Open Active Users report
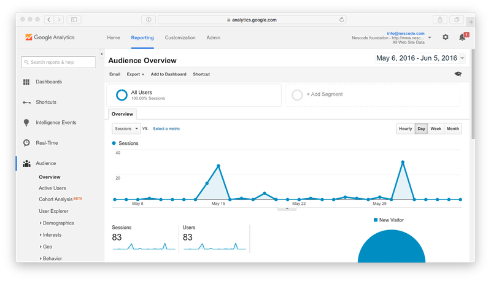The height and width of the screenshot is (281, 491). [52, 188]
